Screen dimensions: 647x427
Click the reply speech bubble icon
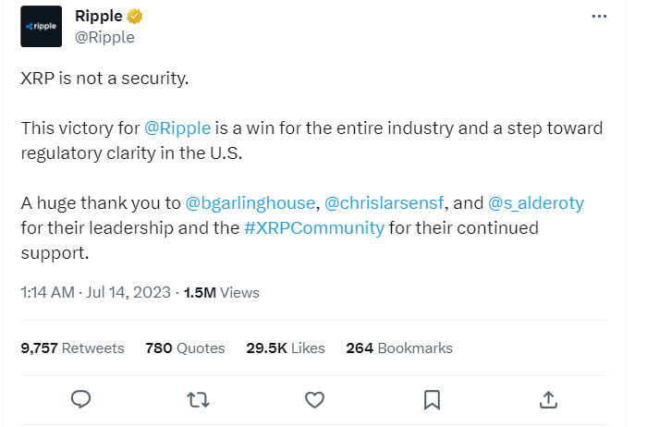coord(81,399)
